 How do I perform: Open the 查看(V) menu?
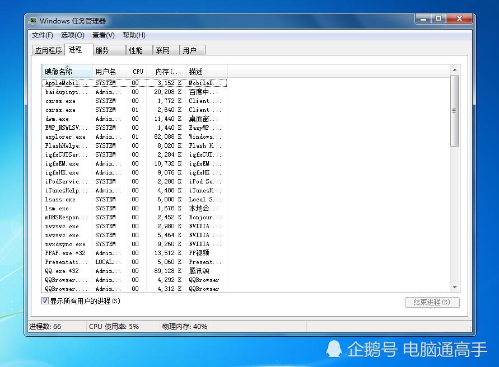104,35
